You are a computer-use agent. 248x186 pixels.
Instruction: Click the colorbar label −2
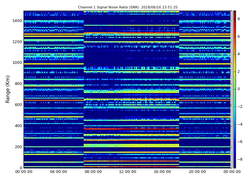click(240, 107)
